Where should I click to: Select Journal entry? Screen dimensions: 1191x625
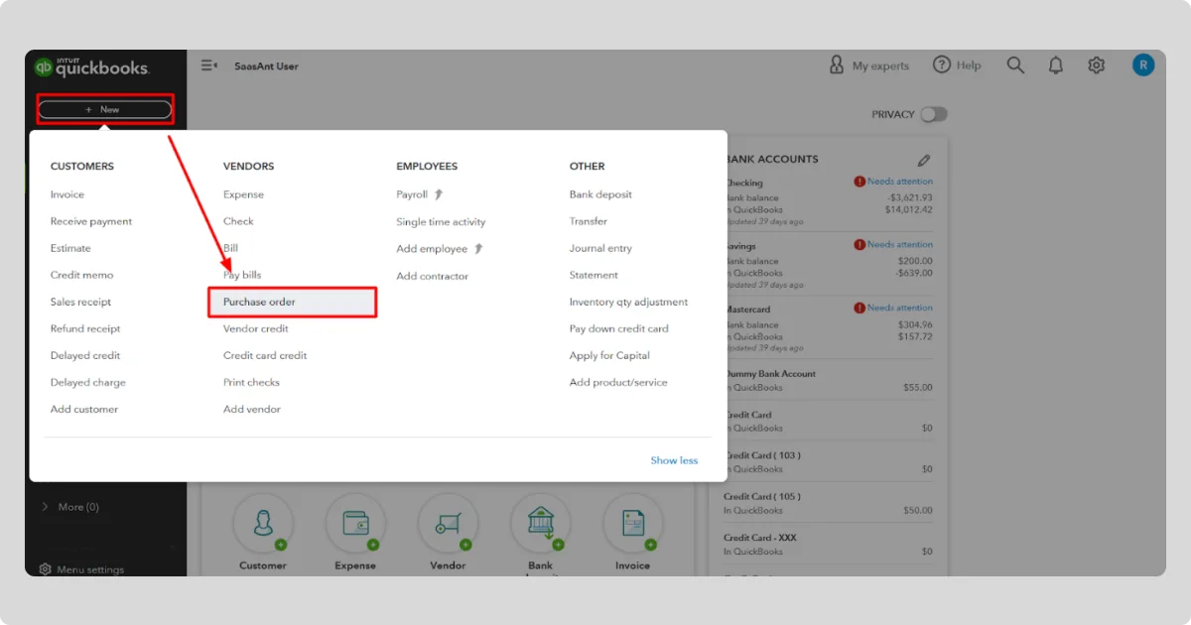600,248
